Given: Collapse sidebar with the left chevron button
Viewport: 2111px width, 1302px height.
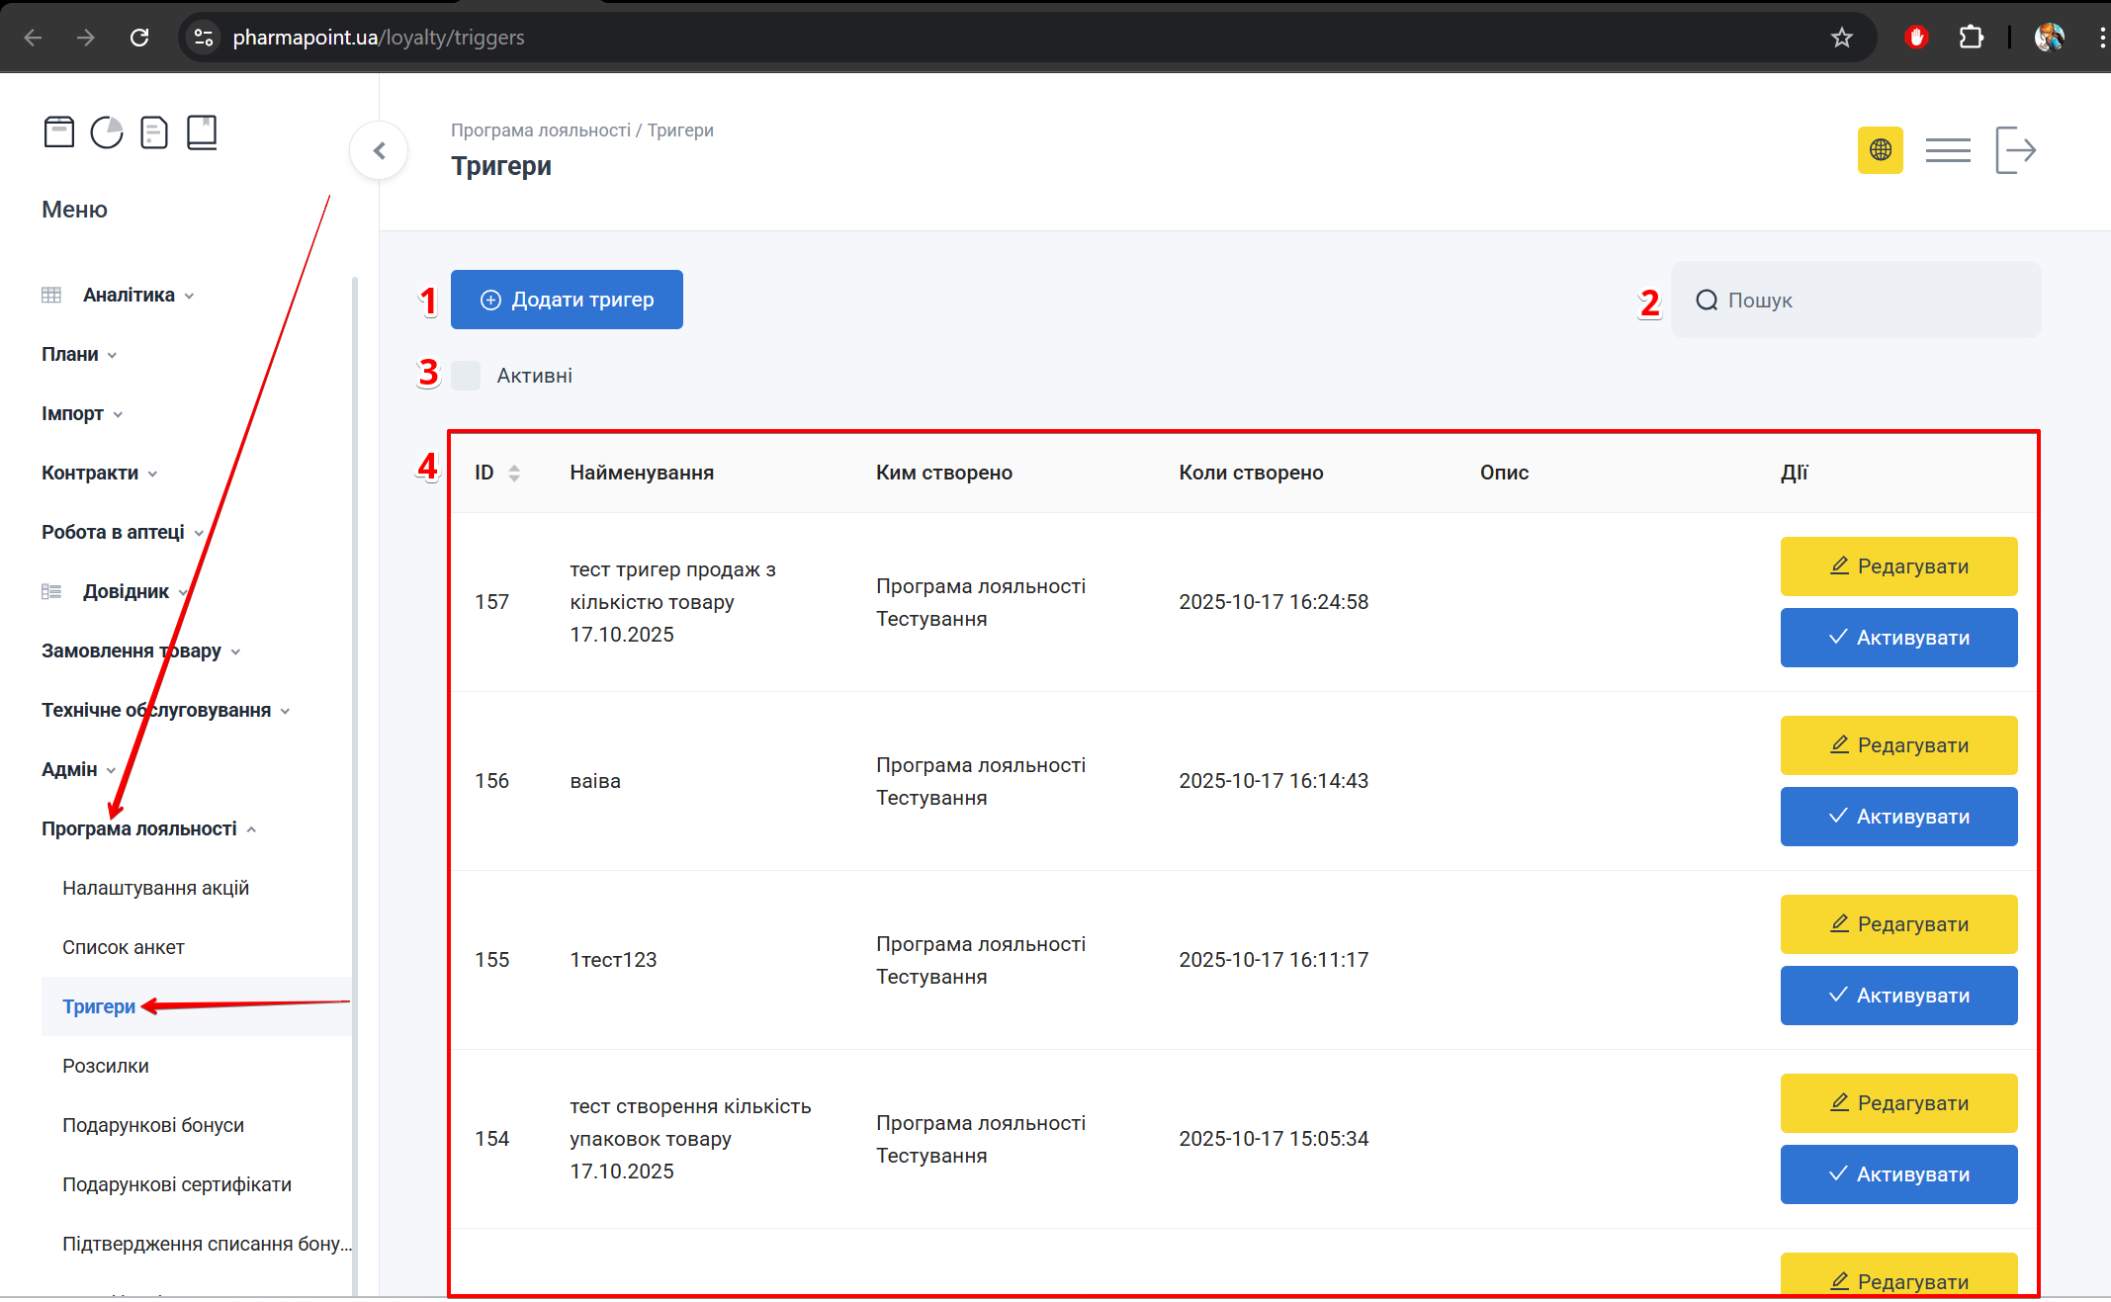Looking at the screenshot, I should 379,150.
